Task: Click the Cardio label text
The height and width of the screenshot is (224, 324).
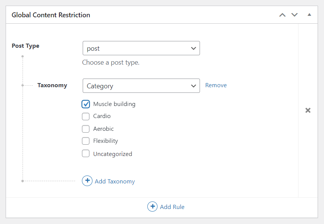Action: click(x=102, y=116)
